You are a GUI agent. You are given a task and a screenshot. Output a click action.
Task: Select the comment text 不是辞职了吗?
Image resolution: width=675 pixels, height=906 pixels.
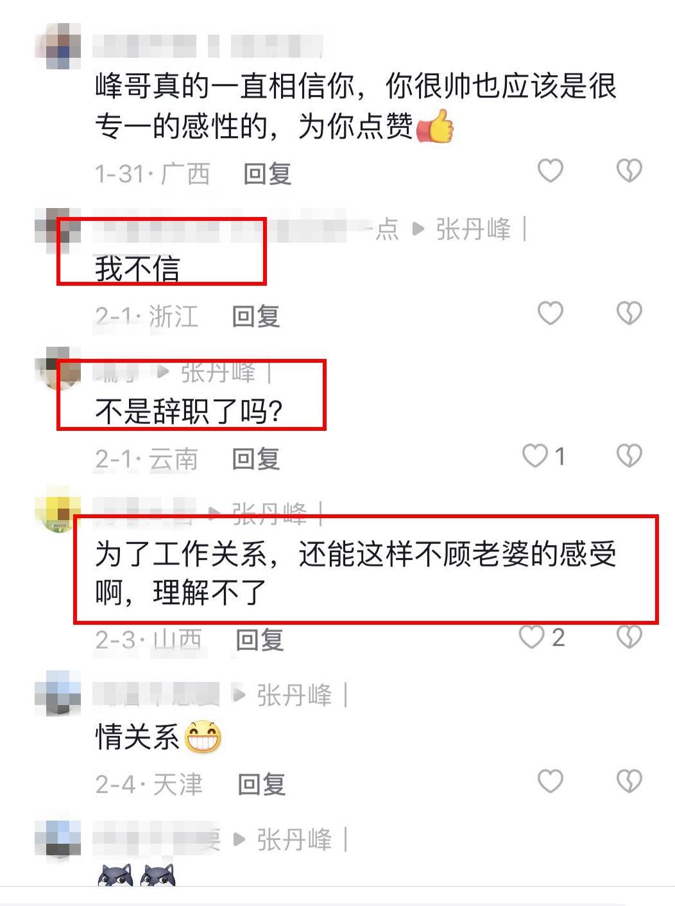click(189, 411)
